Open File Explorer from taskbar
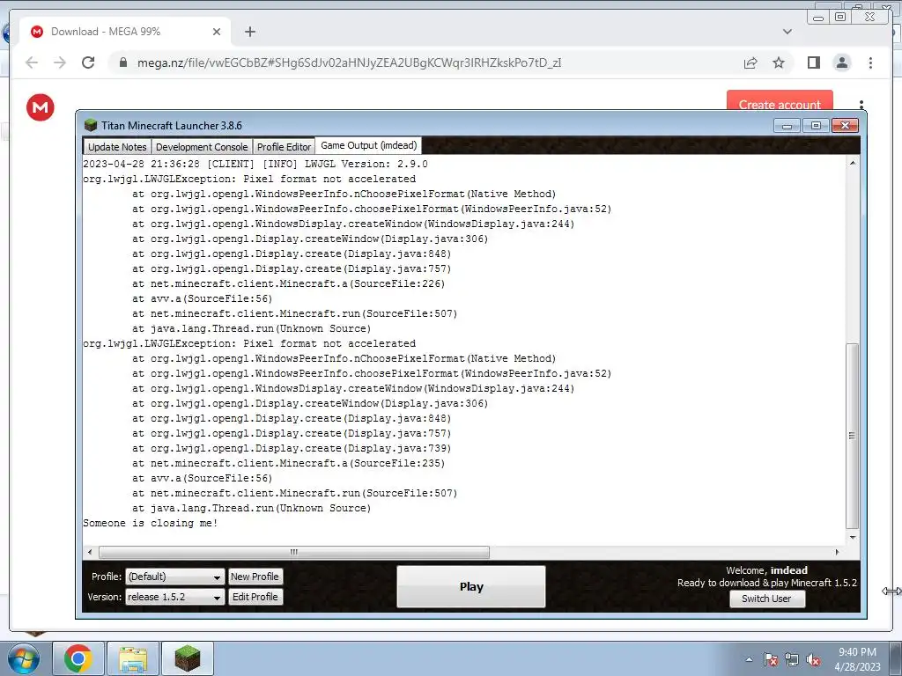 coord(133,658)
